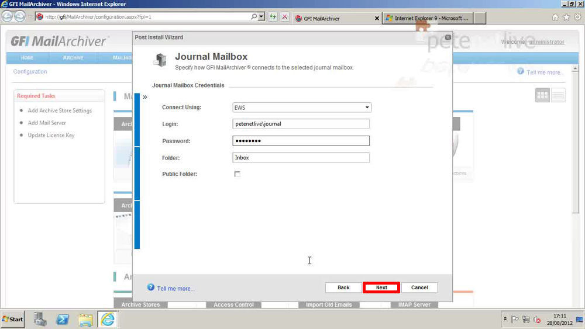Enable the Public Folder checkbox
The height and width of the screenshot is (329, 585).
point(237,174)
